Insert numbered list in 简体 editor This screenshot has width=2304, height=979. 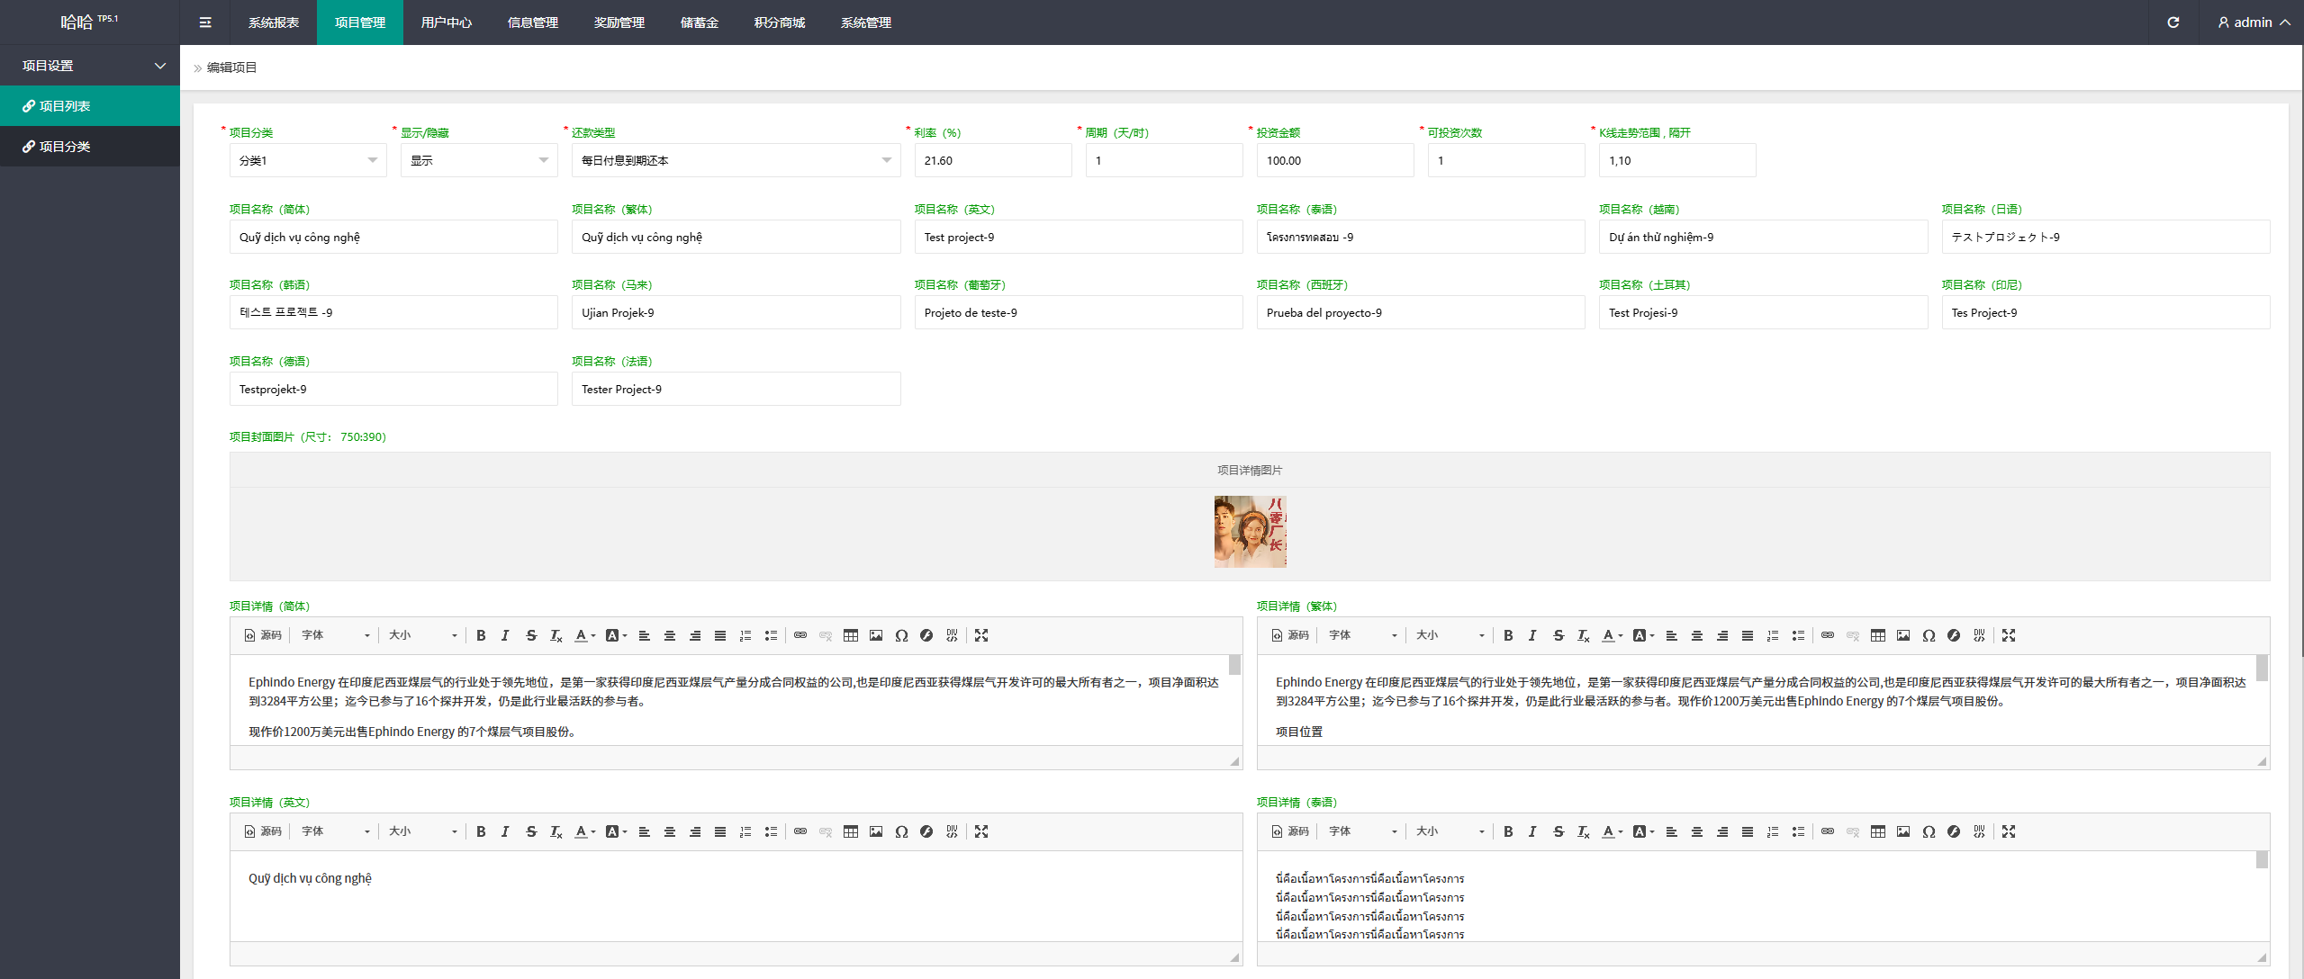[x=745, y=635]
